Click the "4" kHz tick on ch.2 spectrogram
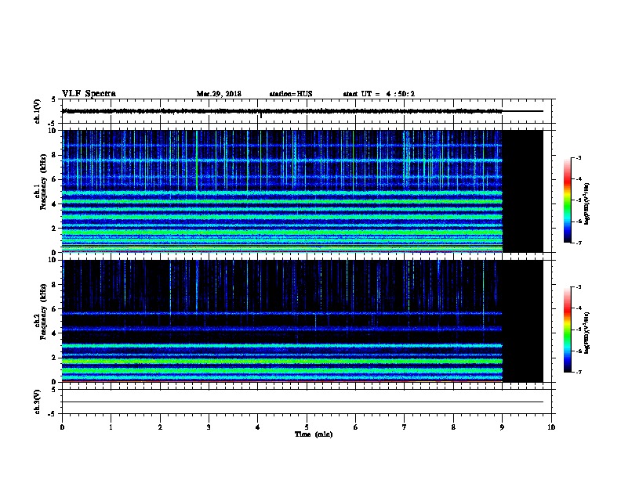 (55, 333)
